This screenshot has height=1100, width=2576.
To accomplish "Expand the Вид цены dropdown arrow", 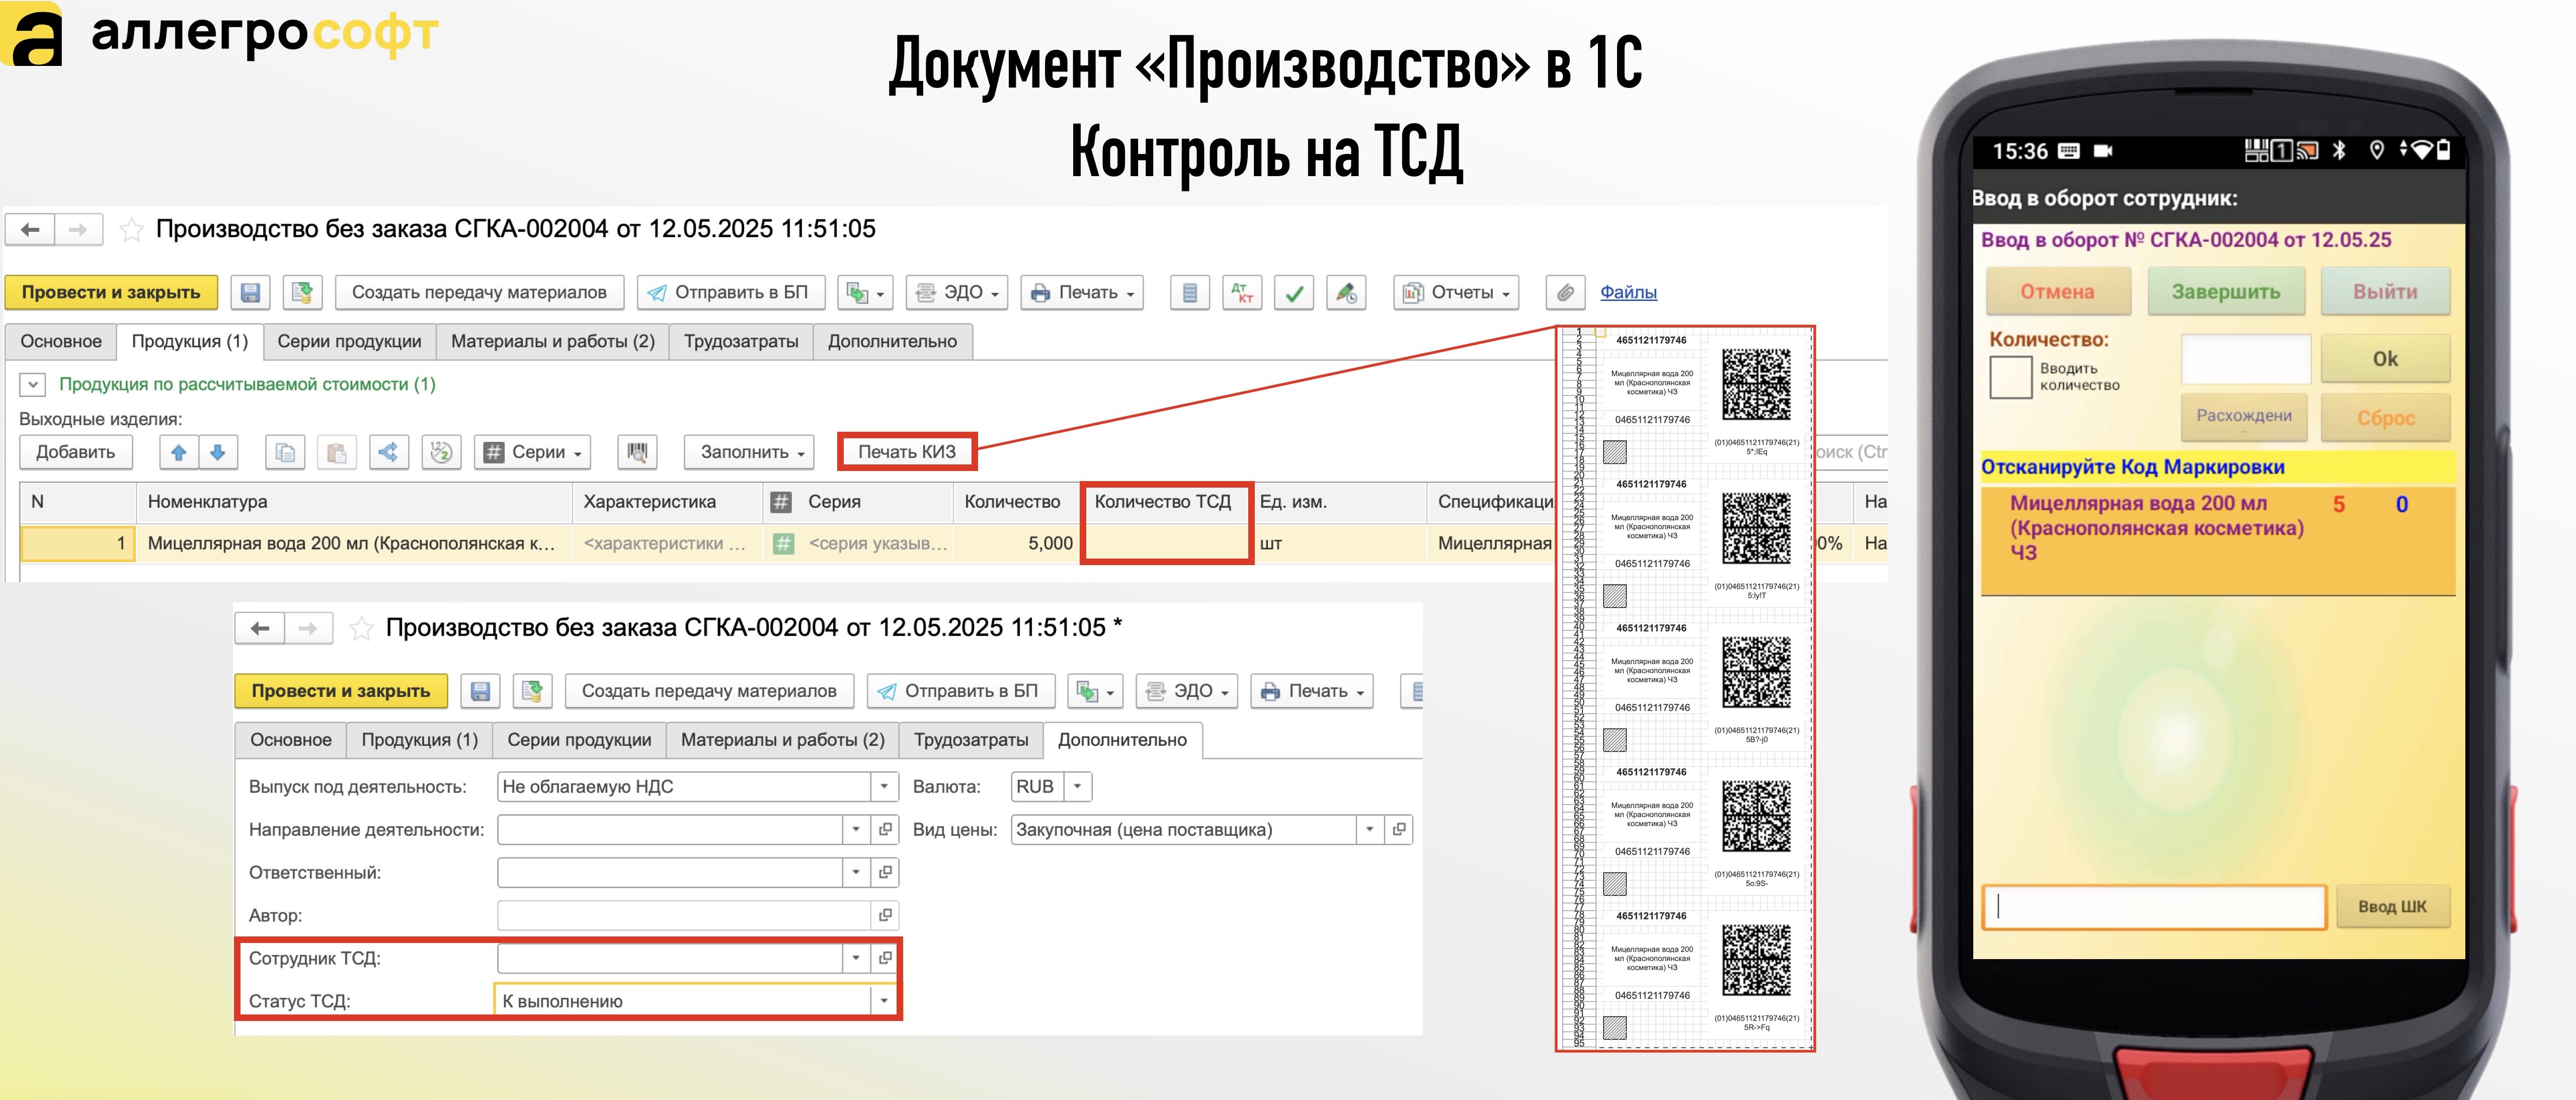I will pos(1370,830).
